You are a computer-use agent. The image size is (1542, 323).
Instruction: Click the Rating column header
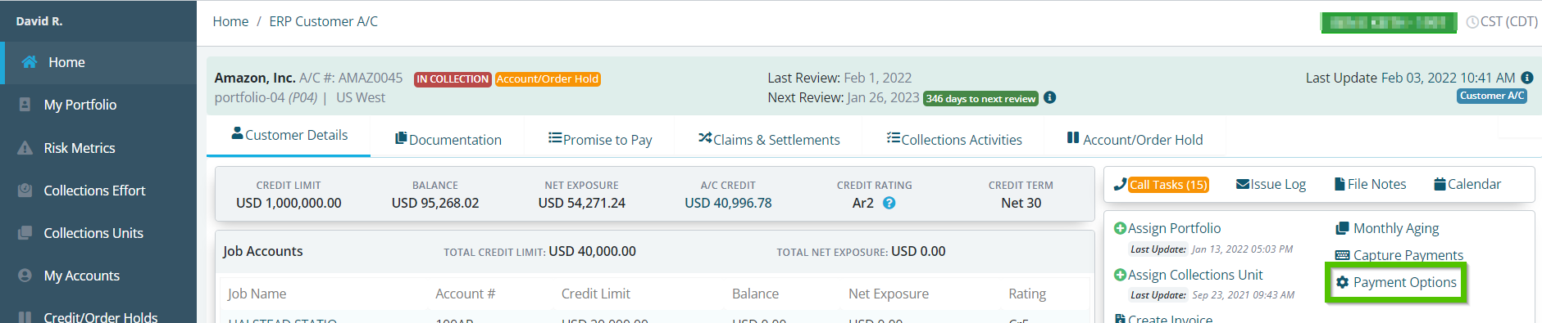tap(1027, 294)
